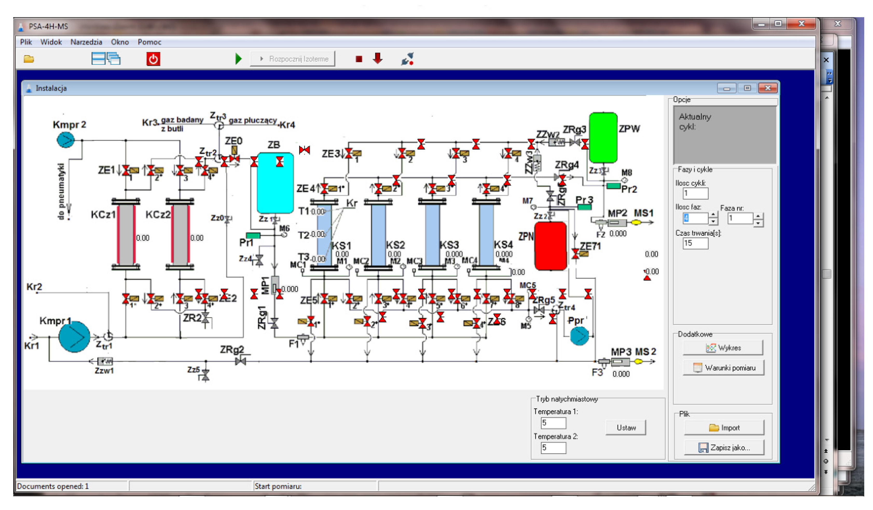Viewport: 873px width, 510px height.
Task: Decrease Faza nr with down arrow
Action: pos(758,223)
